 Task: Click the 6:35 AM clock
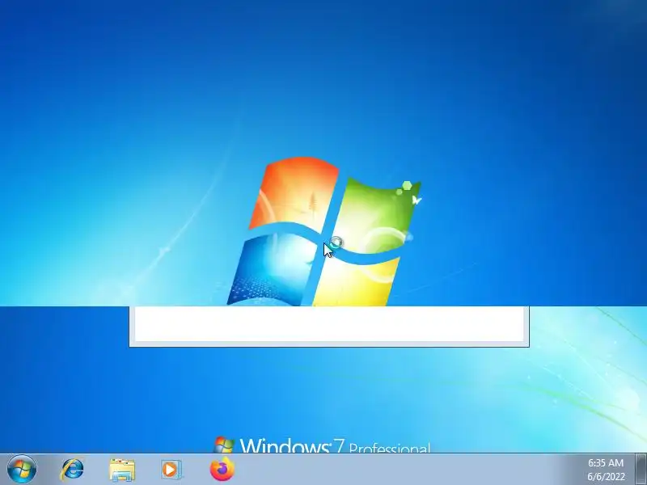[x=606, y=462]
